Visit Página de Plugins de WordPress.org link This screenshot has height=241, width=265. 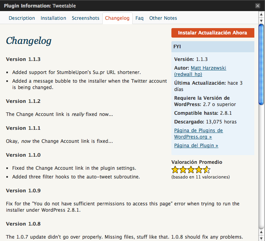pyautogui.click(x=198, y=134)
